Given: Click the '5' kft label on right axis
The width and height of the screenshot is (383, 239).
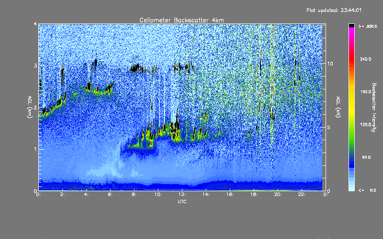Looking at the screenshot, I should click(x=329, y=127).
